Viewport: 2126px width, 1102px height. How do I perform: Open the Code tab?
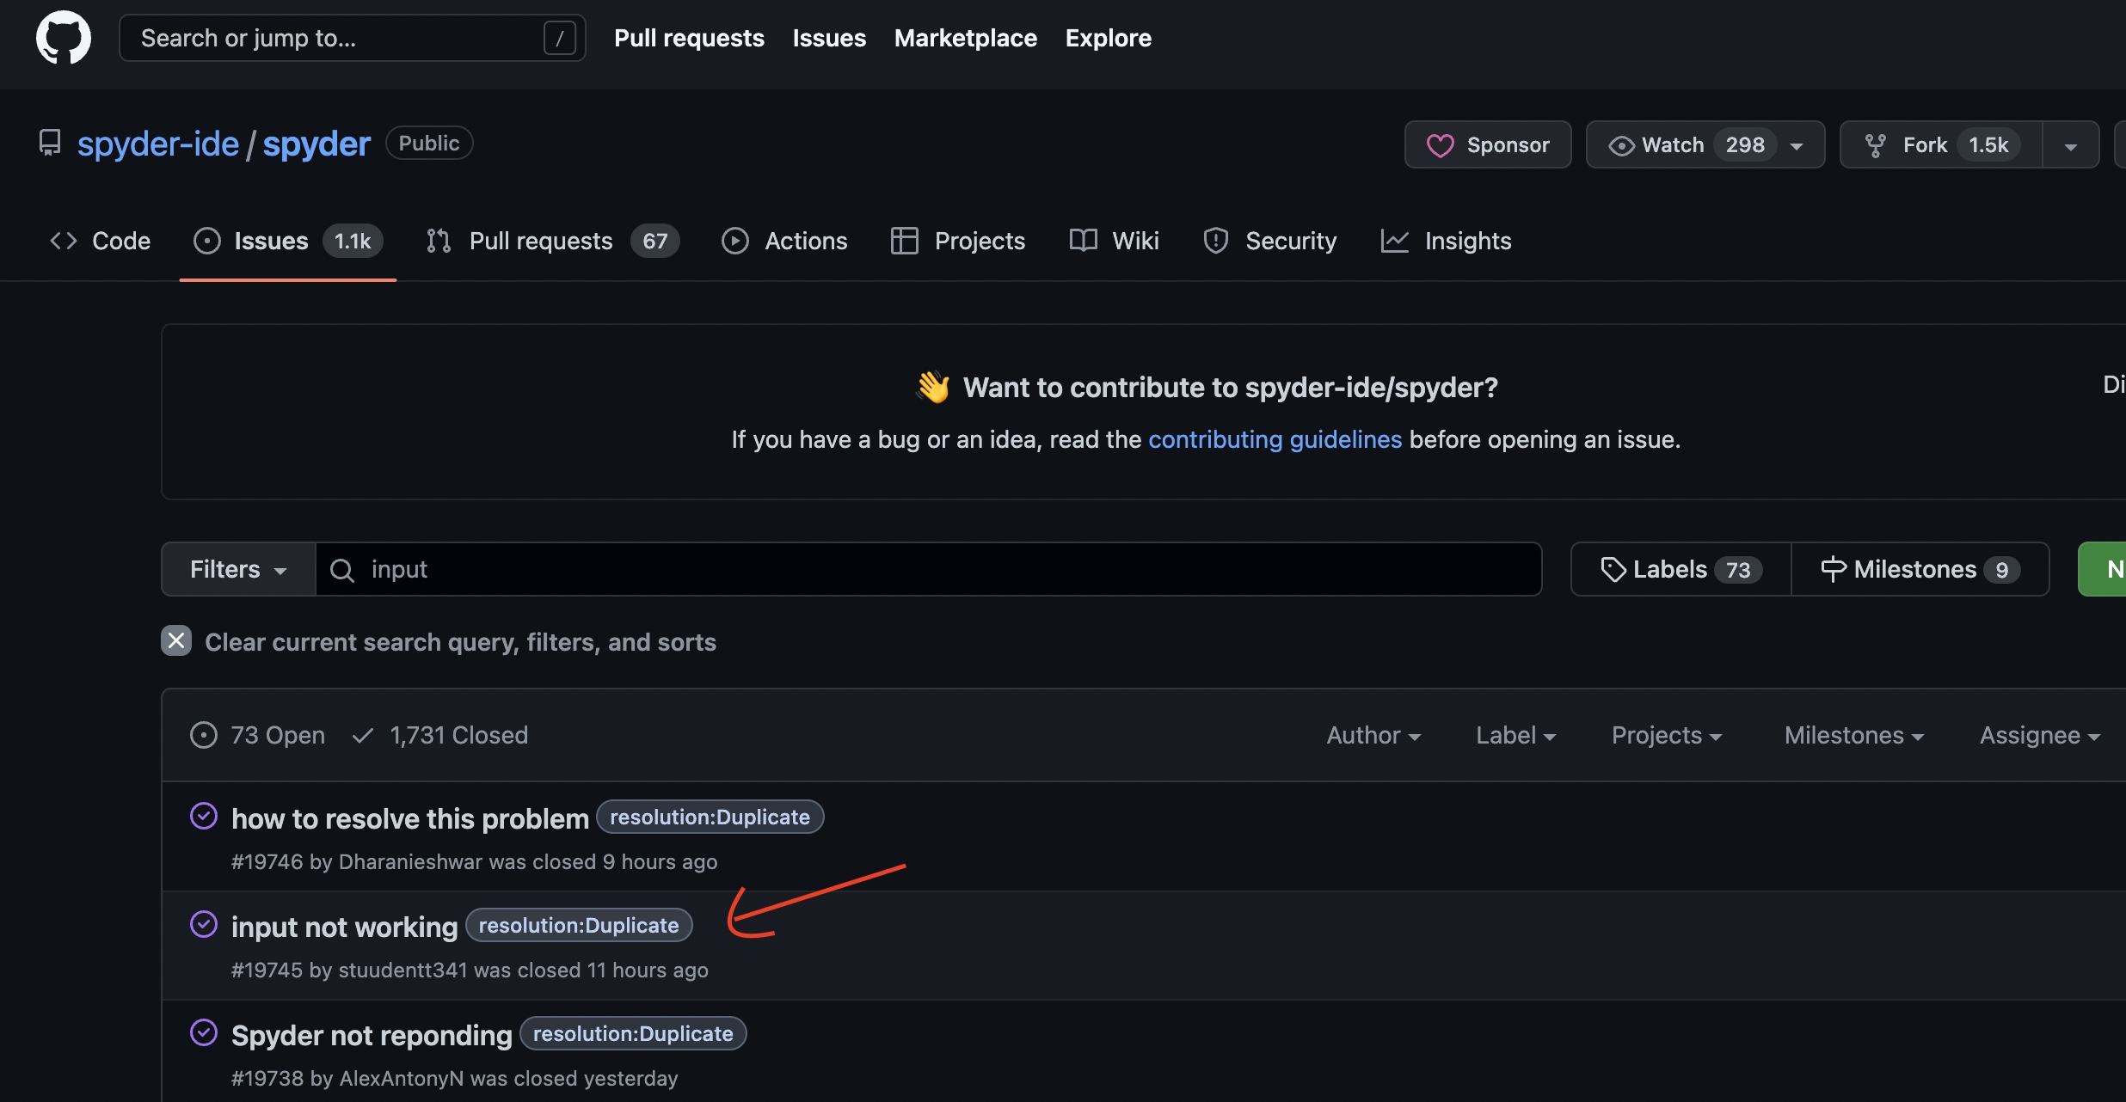[101, 241]
